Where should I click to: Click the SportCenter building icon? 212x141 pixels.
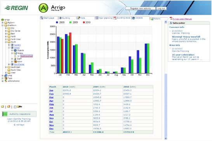point(12,64)
